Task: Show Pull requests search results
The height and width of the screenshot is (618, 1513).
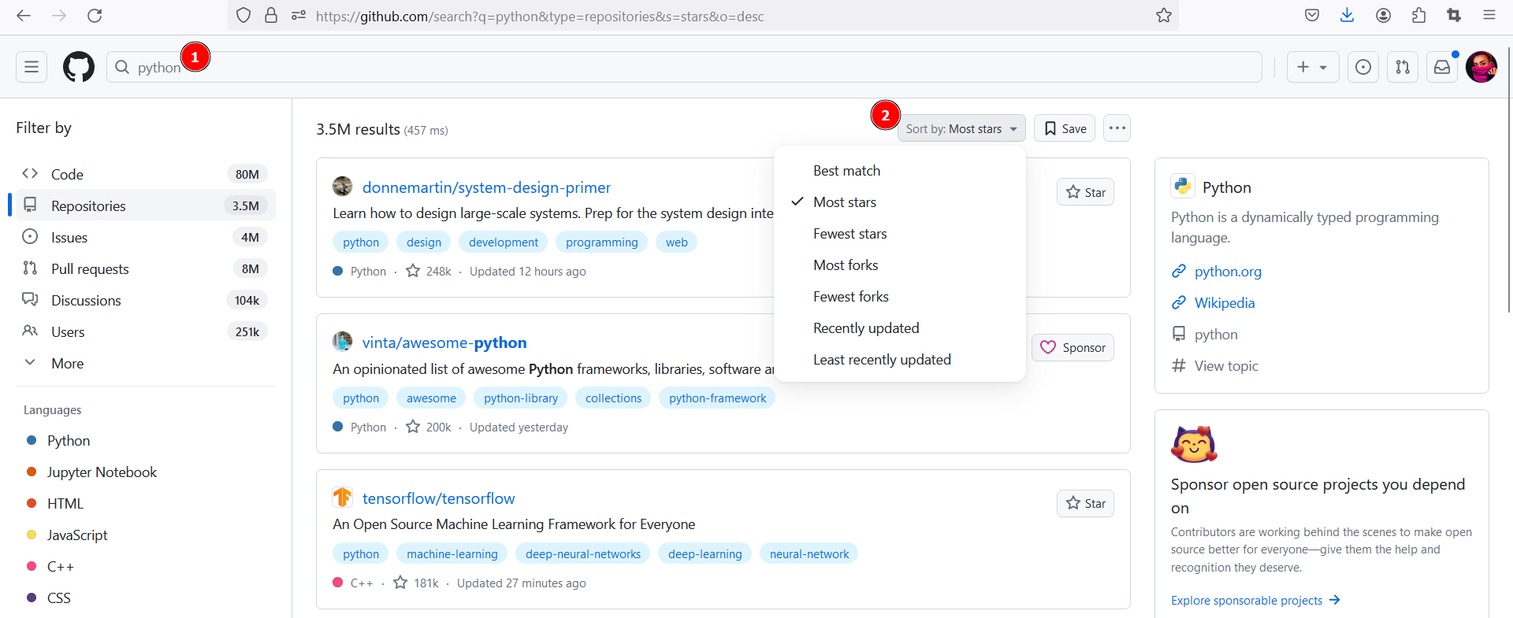Action: coord(146,268)
